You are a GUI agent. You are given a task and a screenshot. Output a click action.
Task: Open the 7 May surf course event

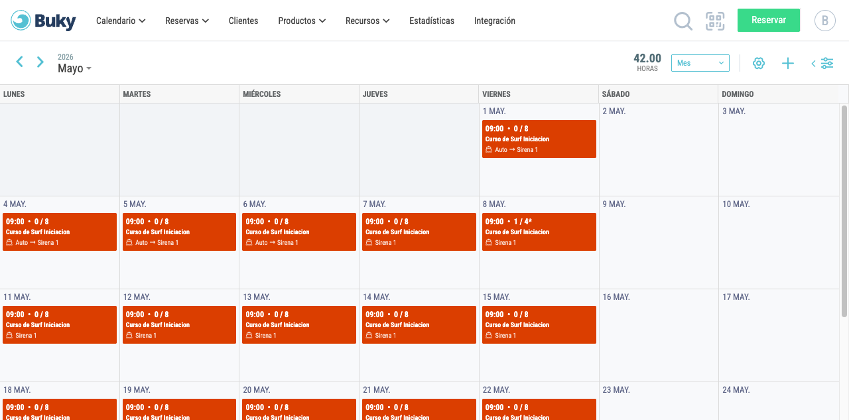click(x=419, y=232)
